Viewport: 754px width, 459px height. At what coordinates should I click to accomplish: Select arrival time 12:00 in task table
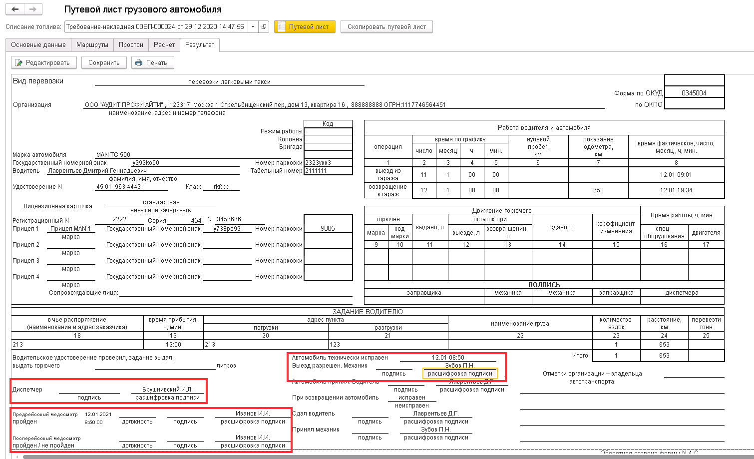tap(173, 345)
